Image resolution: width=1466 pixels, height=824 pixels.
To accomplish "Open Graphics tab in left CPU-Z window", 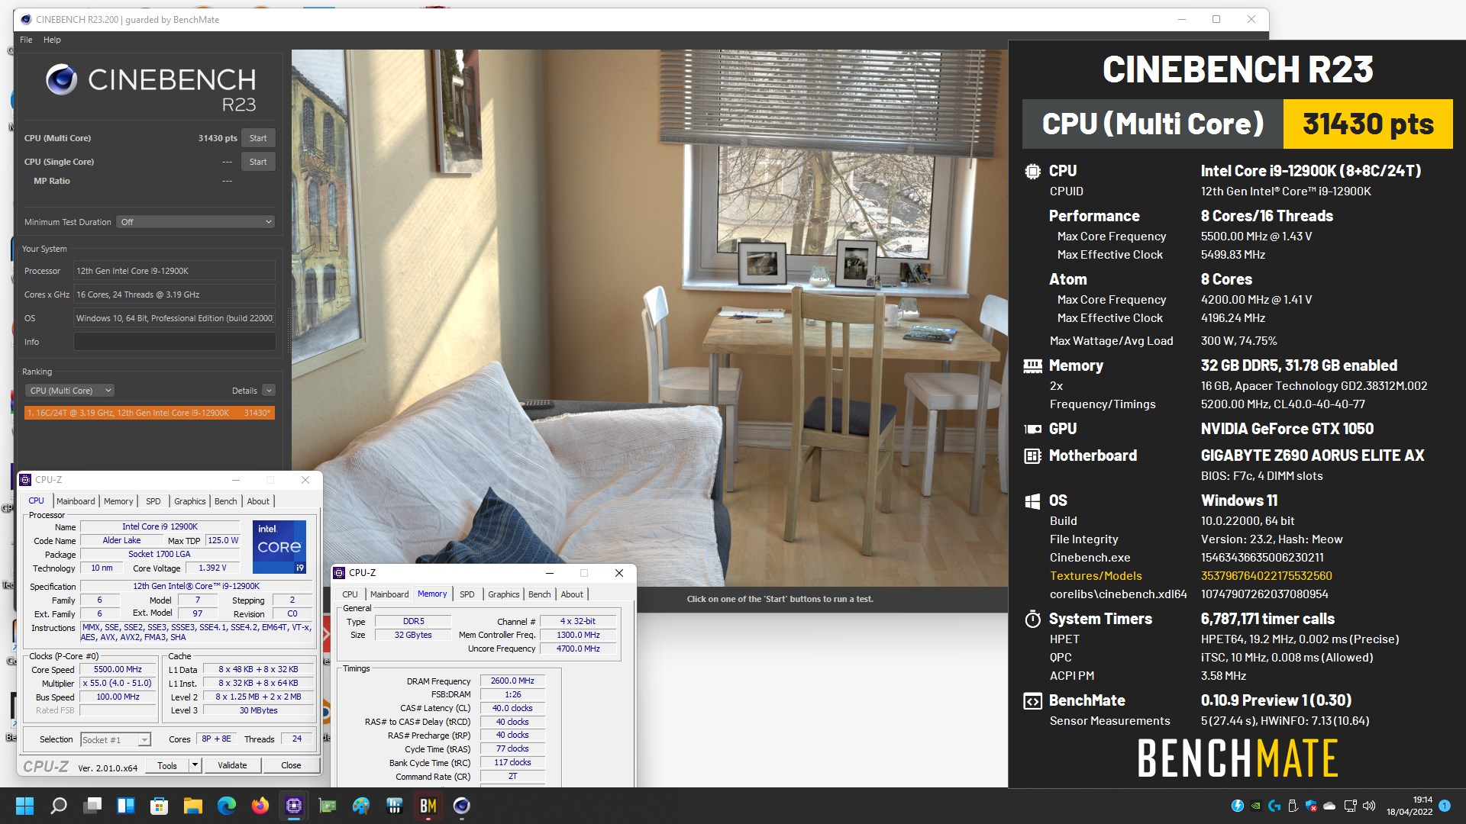I will (x=190, y=501).
